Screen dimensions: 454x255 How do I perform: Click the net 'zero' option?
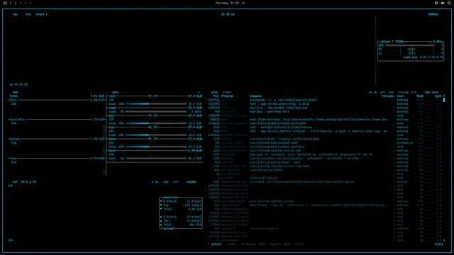[x=176, y=182]
